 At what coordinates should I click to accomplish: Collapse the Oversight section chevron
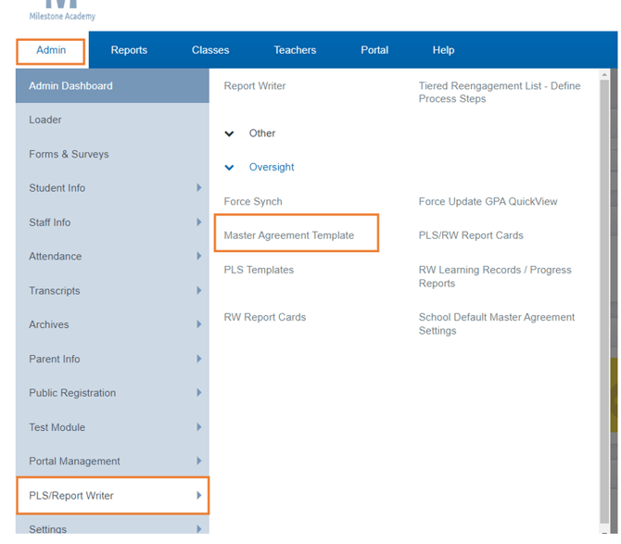[230, 168]
